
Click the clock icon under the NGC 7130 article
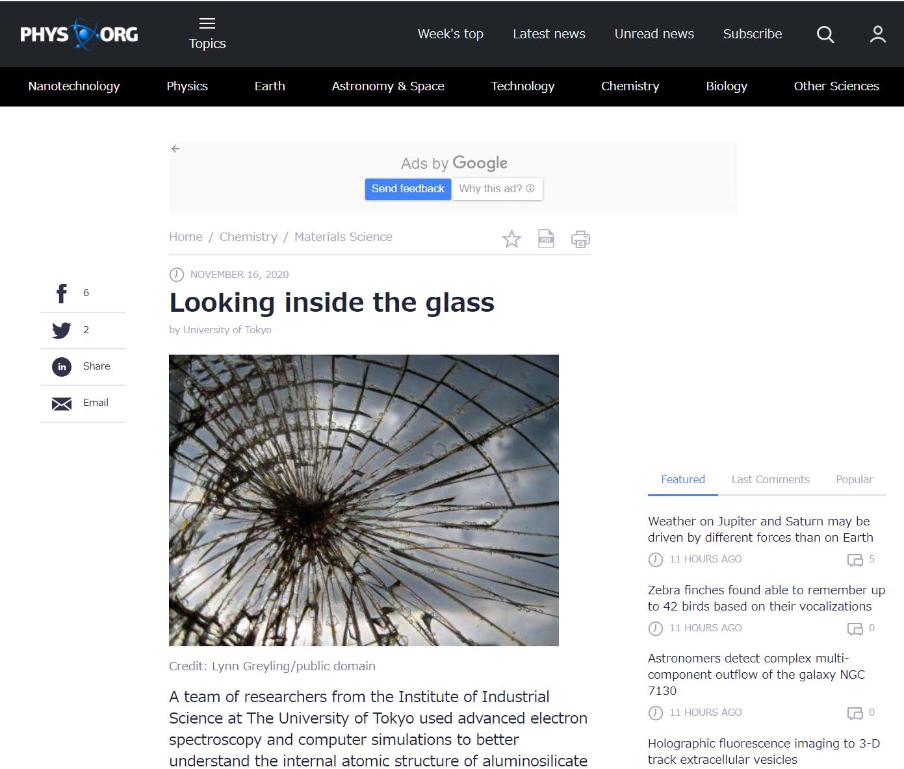click(x=656, y=713)
